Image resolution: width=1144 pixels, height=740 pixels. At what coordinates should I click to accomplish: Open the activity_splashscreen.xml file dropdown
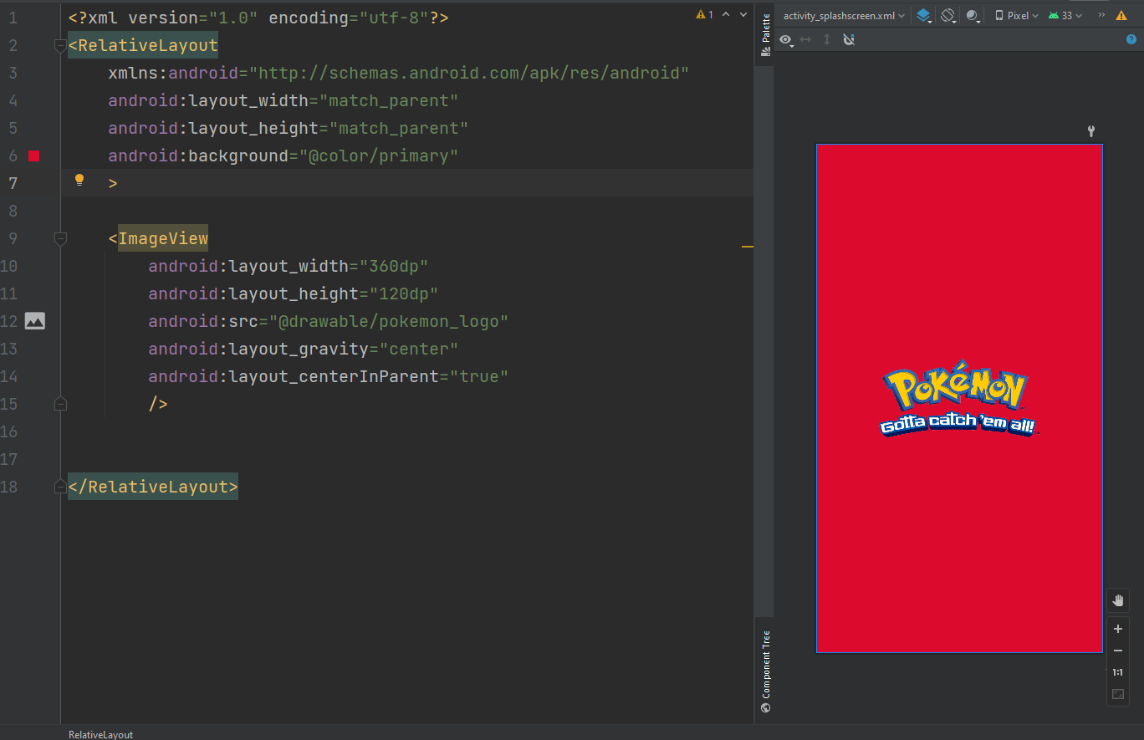click(x=844, y=16)
